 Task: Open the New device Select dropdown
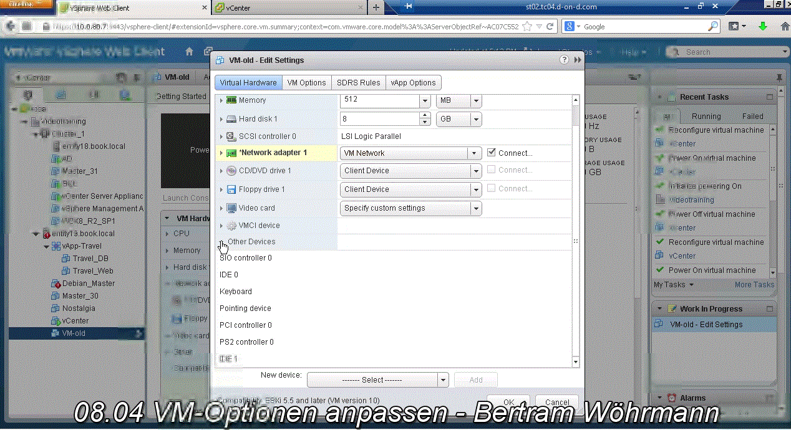443,380
